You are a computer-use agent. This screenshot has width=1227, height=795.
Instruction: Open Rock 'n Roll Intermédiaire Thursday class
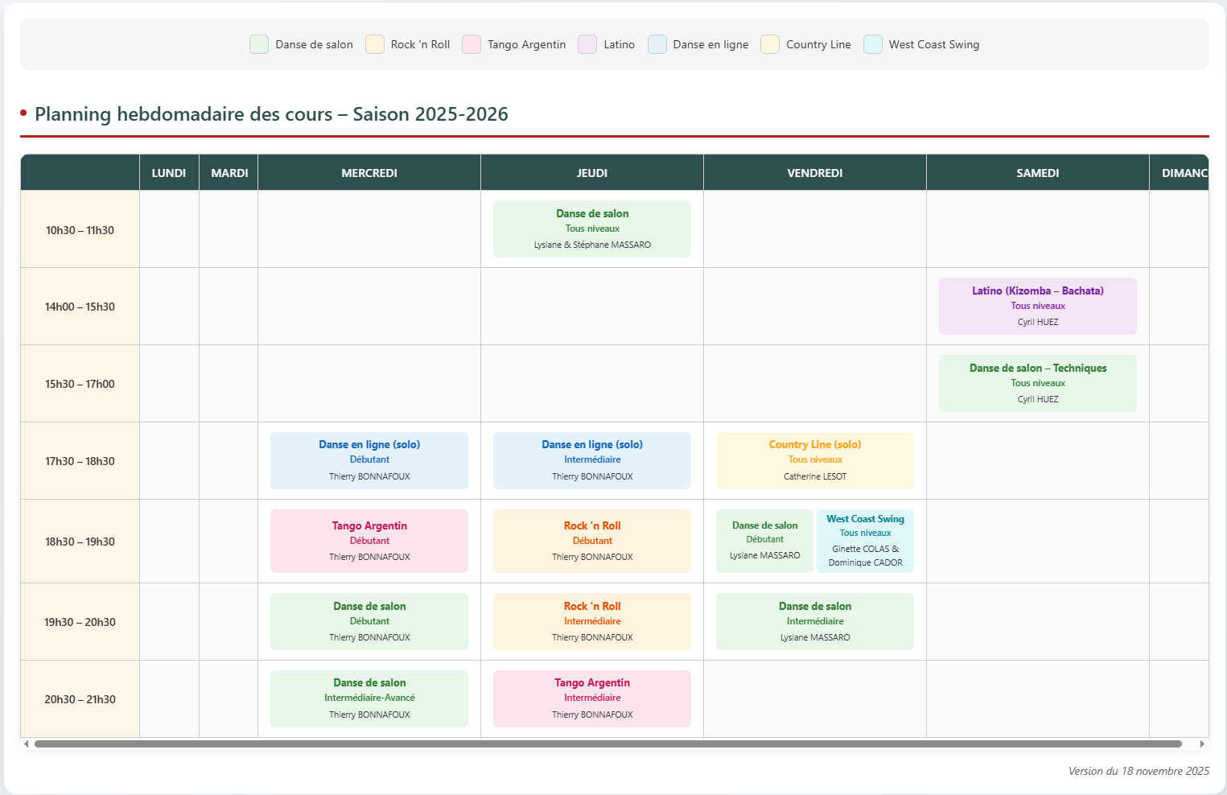(592, 621)
